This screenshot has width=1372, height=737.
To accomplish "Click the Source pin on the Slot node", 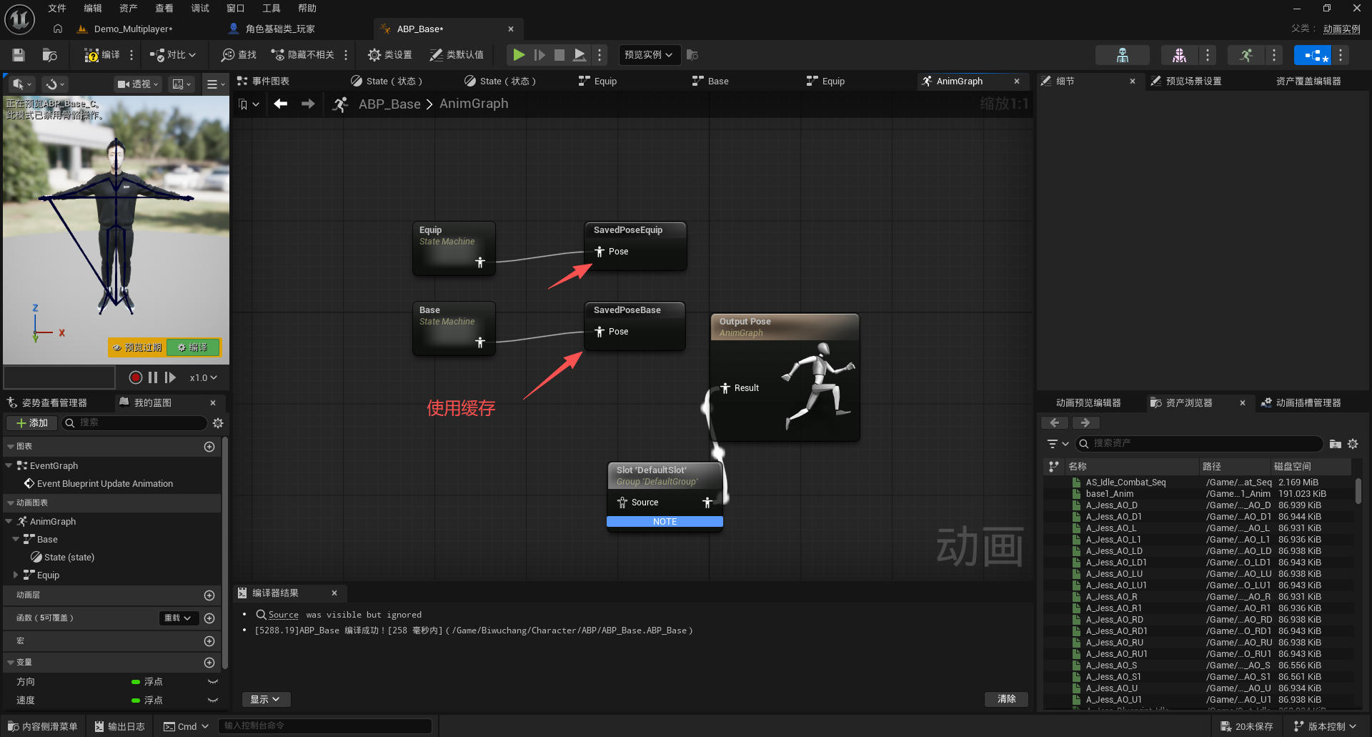I will (622, 503).
